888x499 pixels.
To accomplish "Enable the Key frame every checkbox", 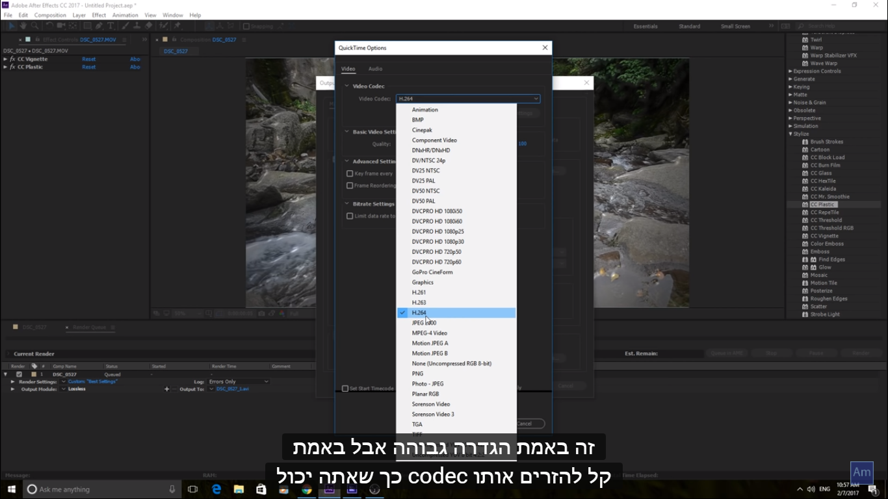I will [350, 173].
